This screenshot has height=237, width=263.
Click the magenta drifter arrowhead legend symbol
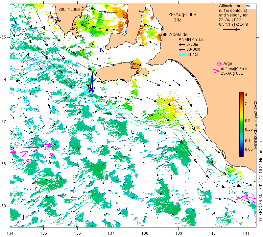click(x=216, y=71)
